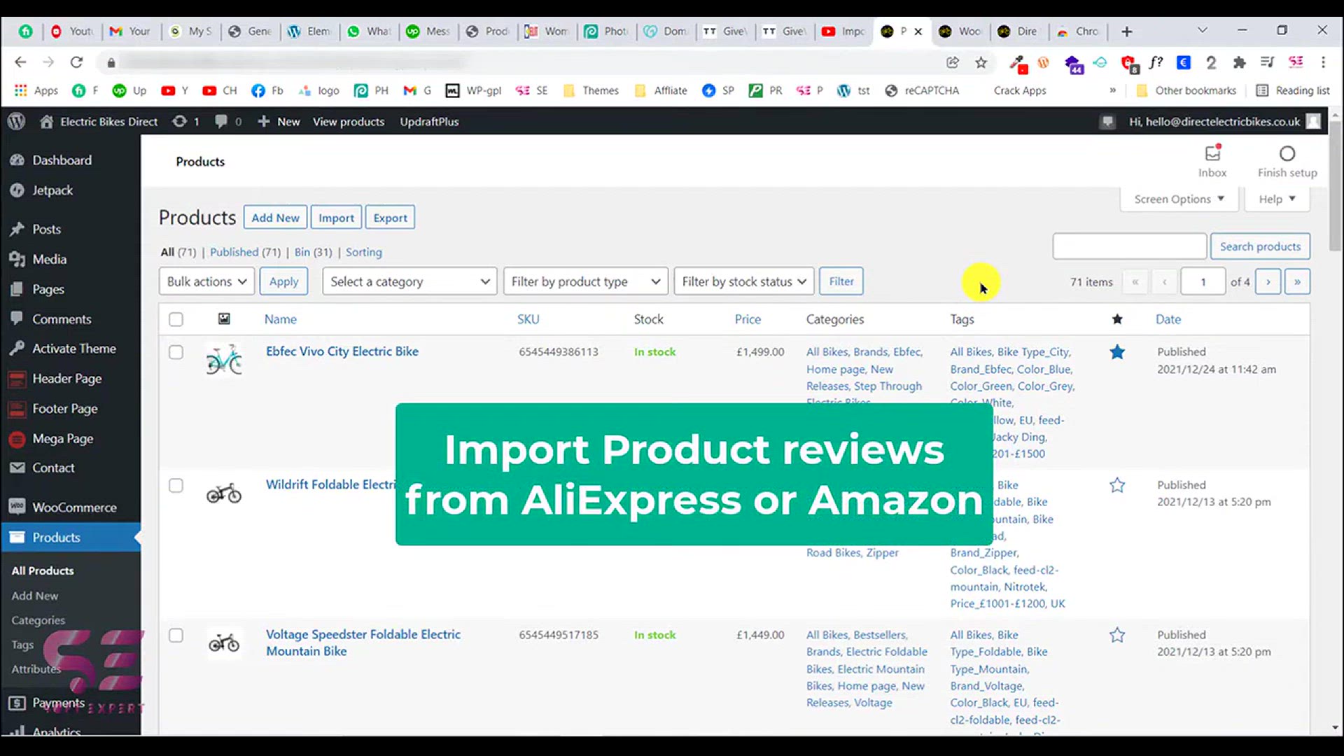
Task: Click View products in admin bar
Action: 349,122
